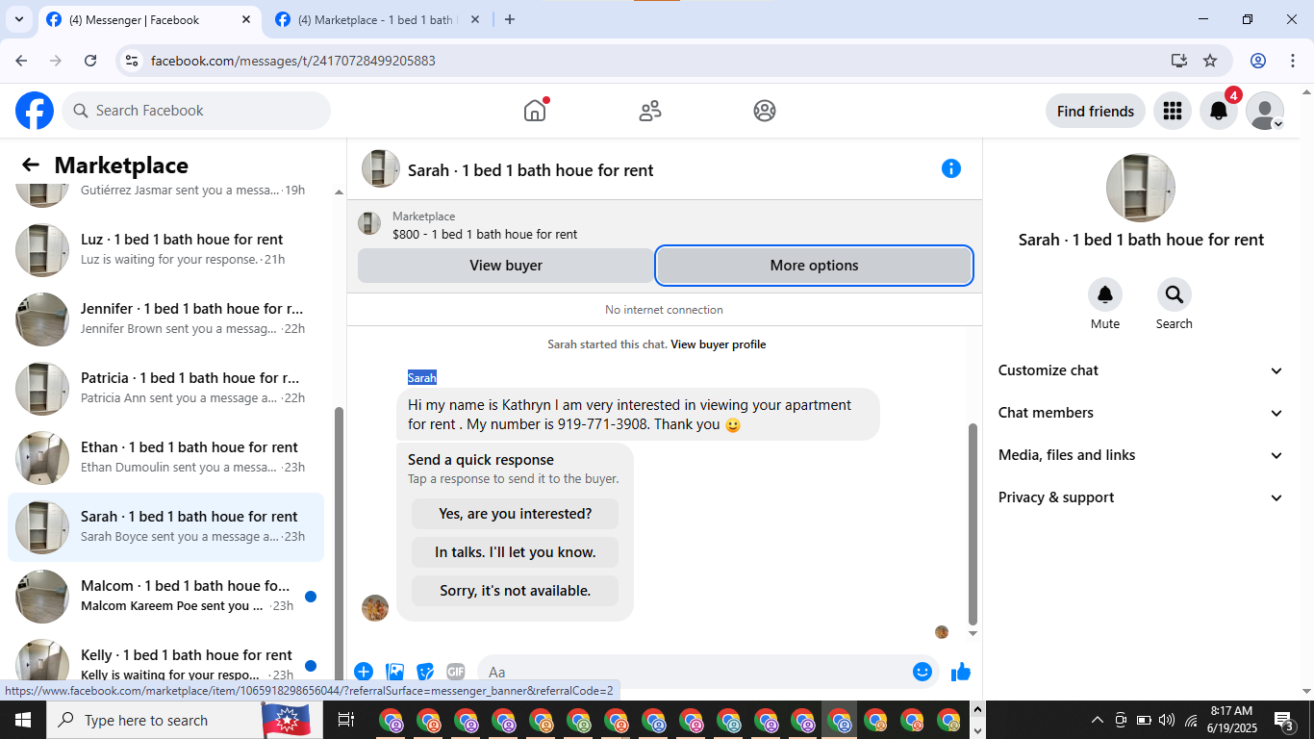The height and width of the screenshot is (739, 1314).
Task: Open the Friends icon in top navigation
Action: pos(650,111)
